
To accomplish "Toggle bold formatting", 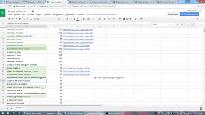I will [68, 19].
